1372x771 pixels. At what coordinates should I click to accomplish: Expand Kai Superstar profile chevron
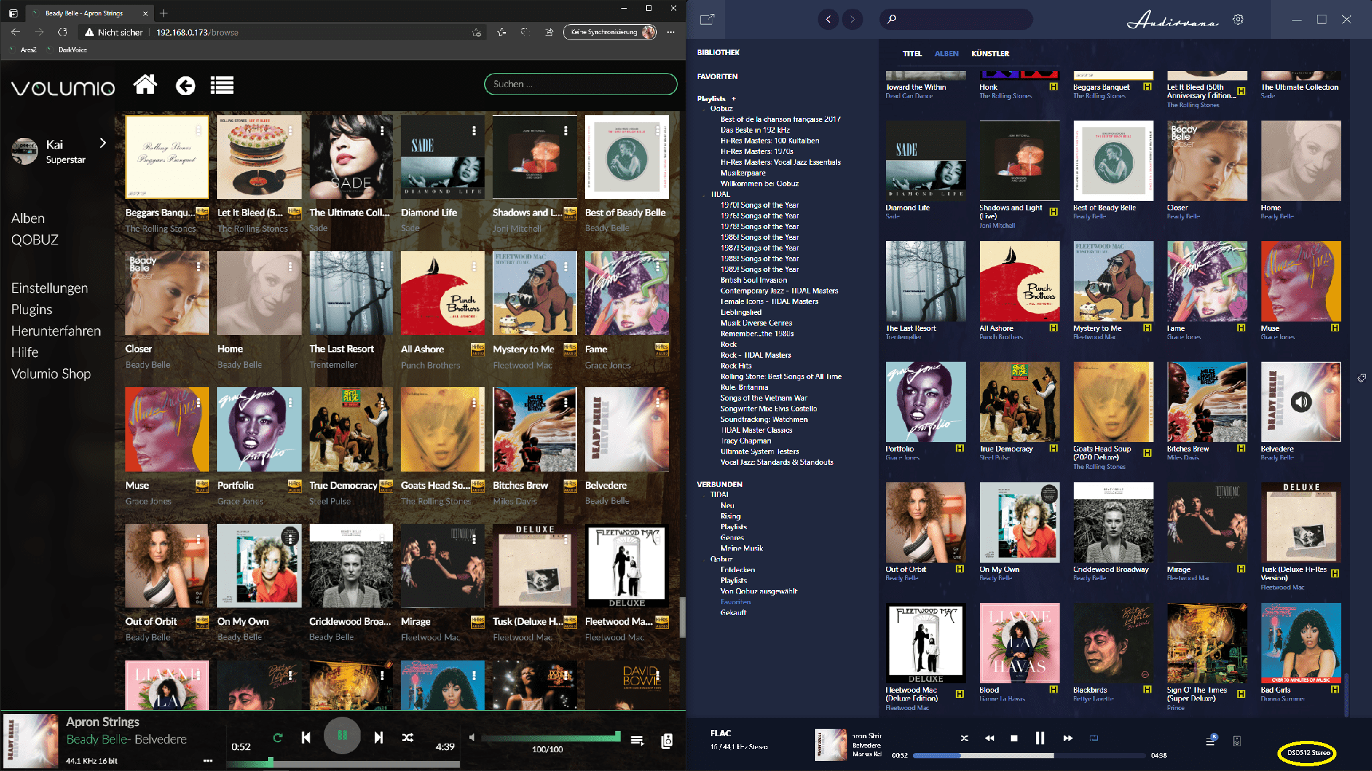(x=103, y=143)
